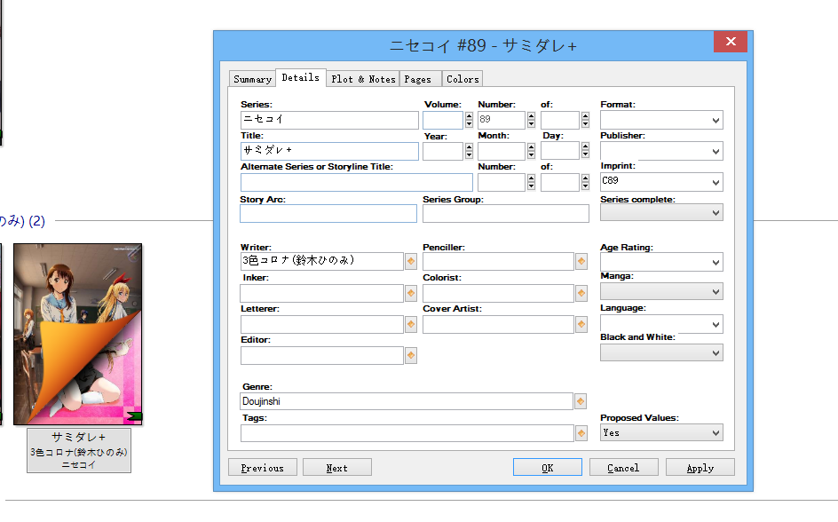The height and width of the screenshot is (522, 838).
Task: Switch to the Summary tab
Action: [252, 79]
